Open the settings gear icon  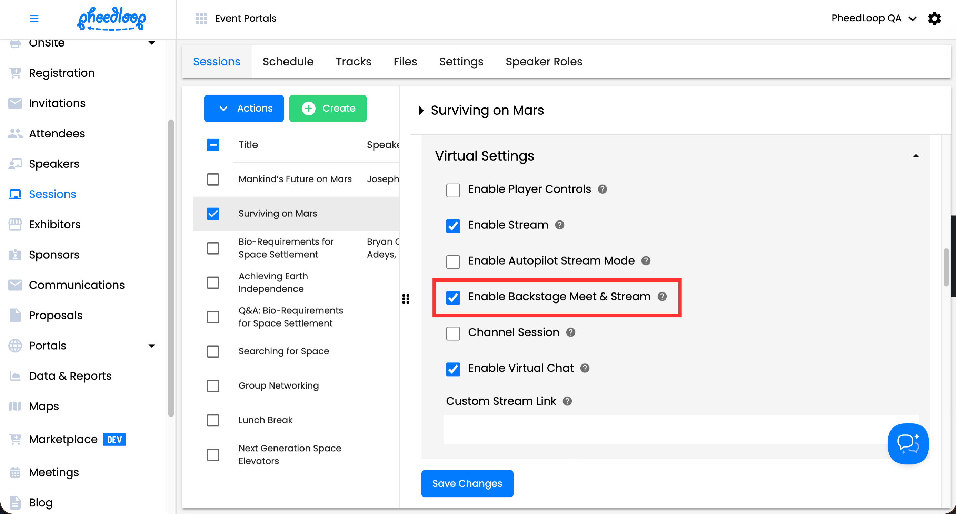934,19
